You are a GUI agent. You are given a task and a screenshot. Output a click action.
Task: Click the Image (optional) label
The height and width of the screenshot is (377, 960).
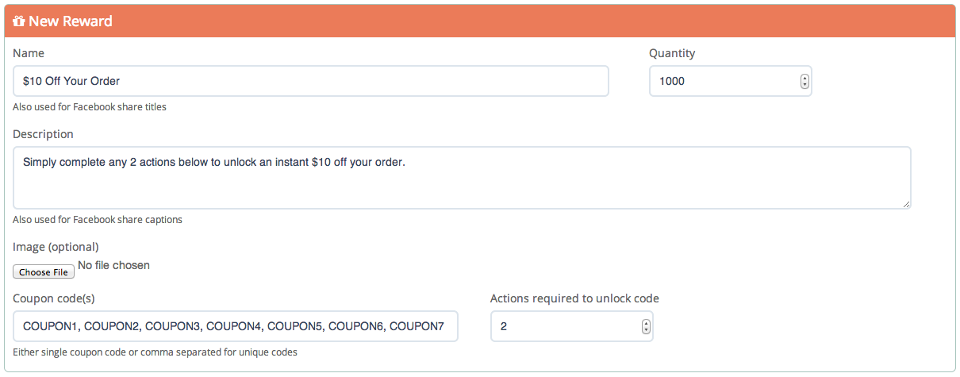(56, 247)
